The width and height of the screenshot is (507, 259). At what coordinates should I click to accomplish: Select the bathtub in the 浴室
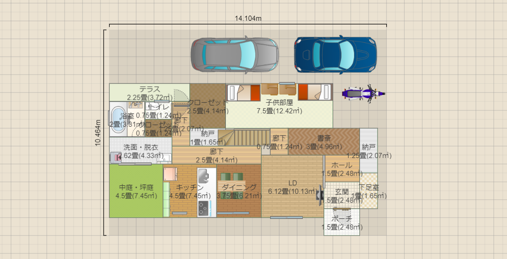115,119
